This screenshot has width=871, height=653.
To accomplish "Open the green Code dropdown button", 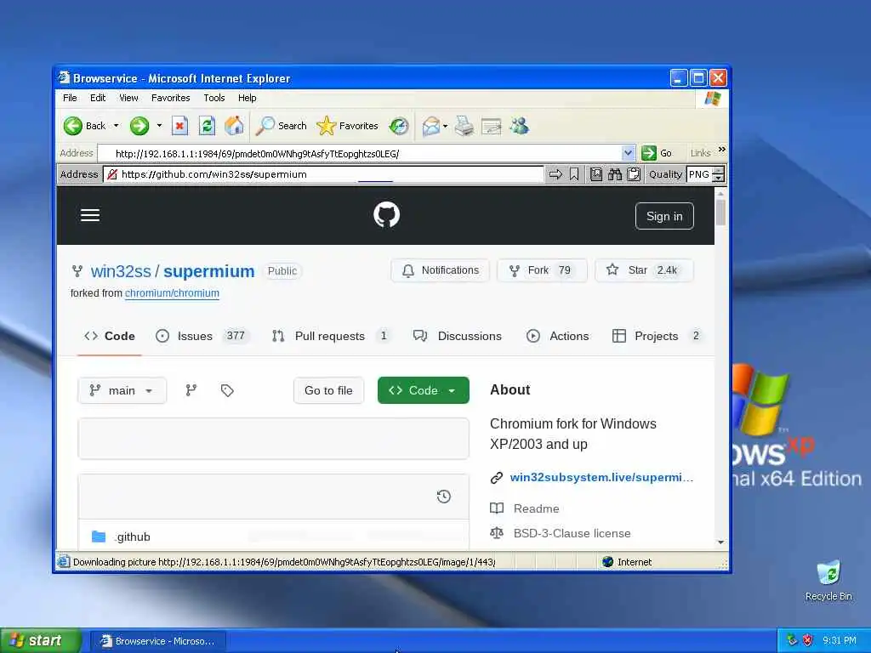I will 424,390.
